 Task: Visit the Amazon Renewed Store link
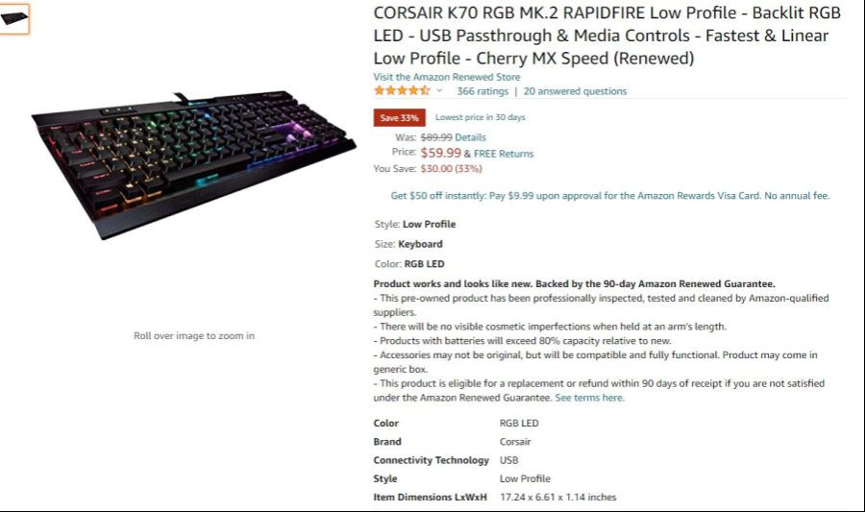(446, 77)
